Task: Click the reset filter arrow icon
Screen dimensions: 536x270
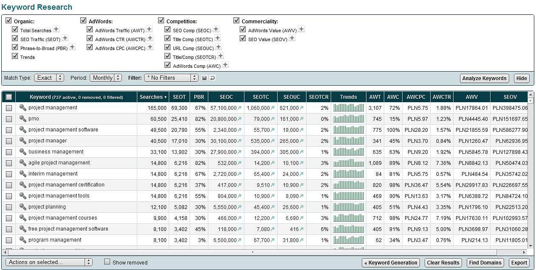Action: point(213,78)
